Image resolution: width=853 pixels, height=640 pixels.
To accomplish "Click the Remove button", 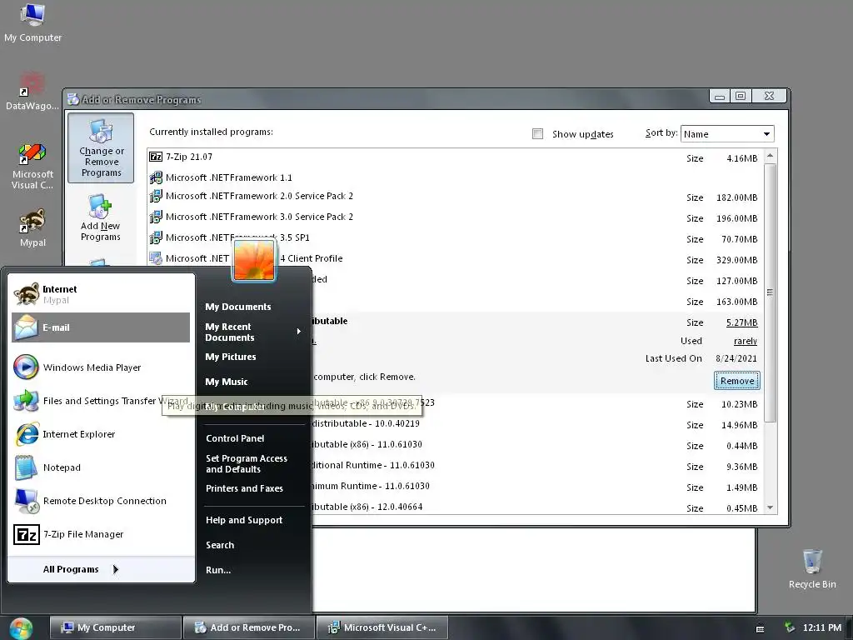I will [737, 381].
